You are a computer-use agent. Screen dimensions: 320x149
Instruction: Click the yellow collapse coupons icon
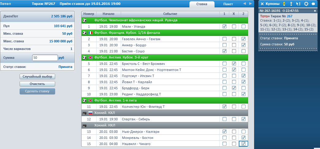tap(284, 4)
